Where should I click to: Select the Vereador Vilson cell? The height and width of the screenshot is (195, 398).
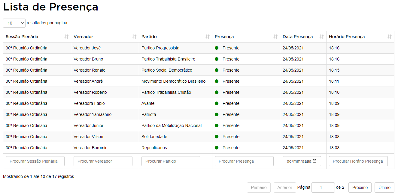pyautogui.click(x=105, y=137)
